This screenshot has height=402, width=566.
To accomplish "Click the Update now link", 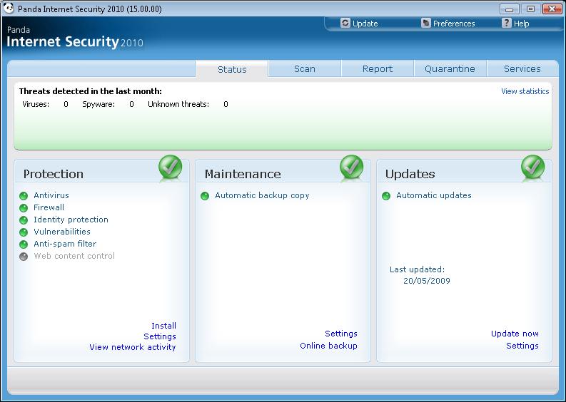I will tap(515, 334).
